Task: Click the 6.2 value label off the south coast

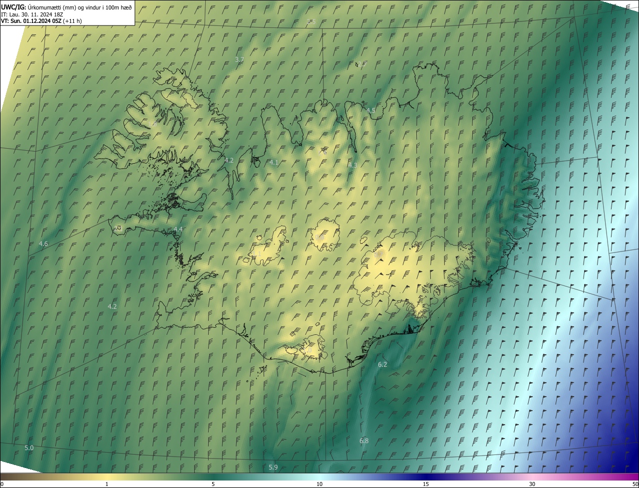Action: coord(382,364)
